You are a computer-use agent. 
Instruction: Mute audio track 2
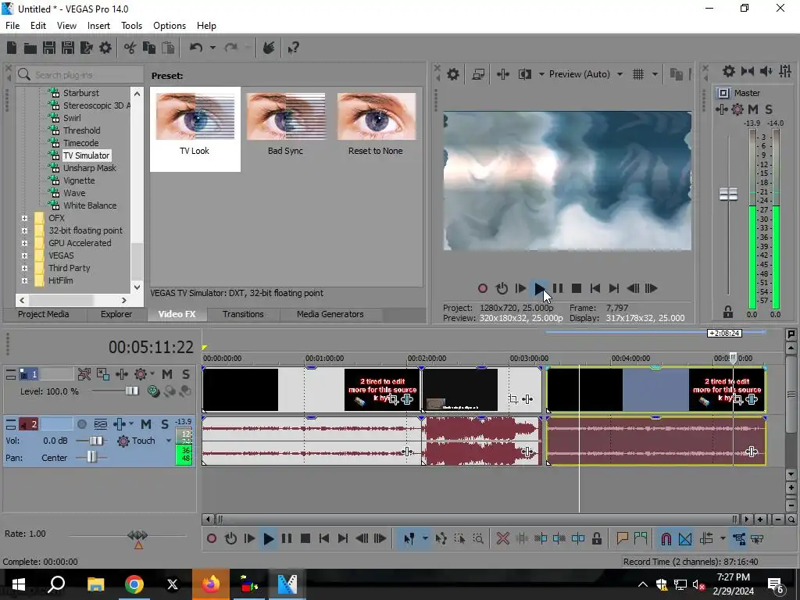pyautogui.click(x=146, y=424)
